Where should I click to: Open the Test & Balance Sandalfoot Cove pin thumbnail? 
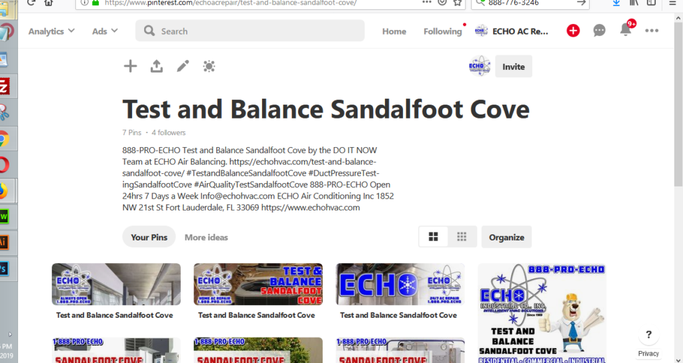tap(258, 284)
